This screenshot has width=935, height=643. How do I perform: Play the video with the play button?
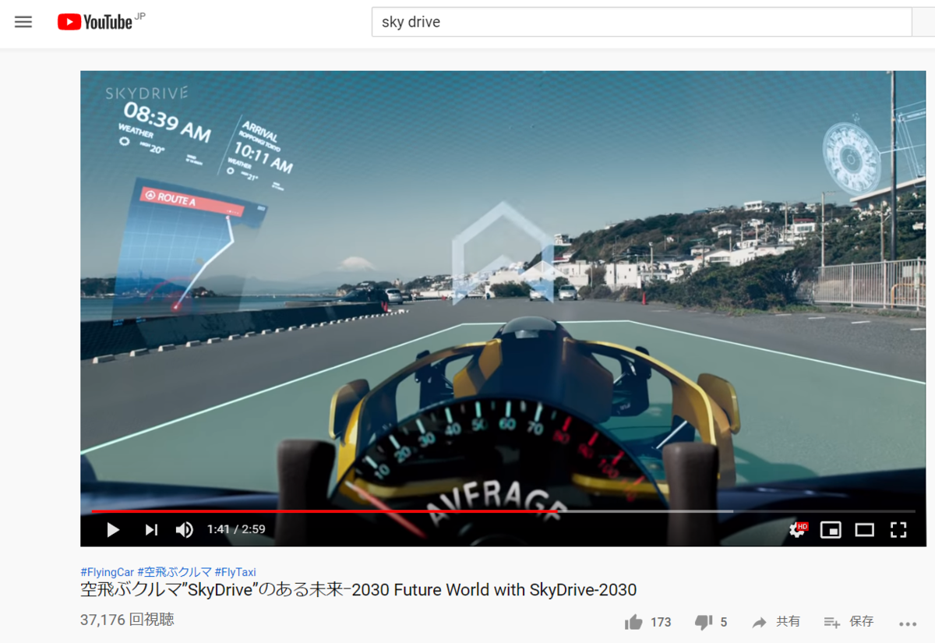(x=113, y=530)
